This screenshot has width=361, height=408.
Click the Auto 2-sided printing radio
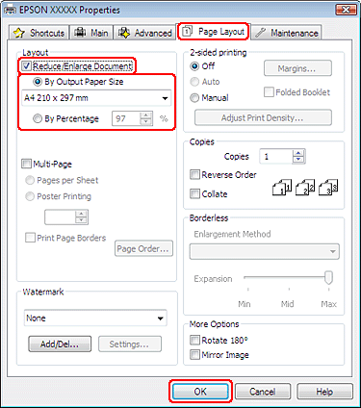click(x=194, y=82)
